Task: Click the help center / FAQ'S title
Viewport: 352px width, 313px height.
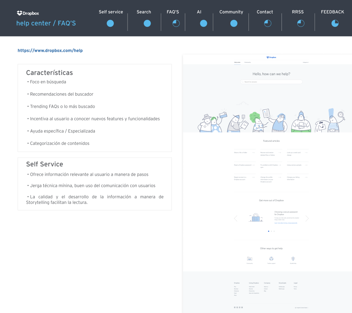Action: point(46,23)
